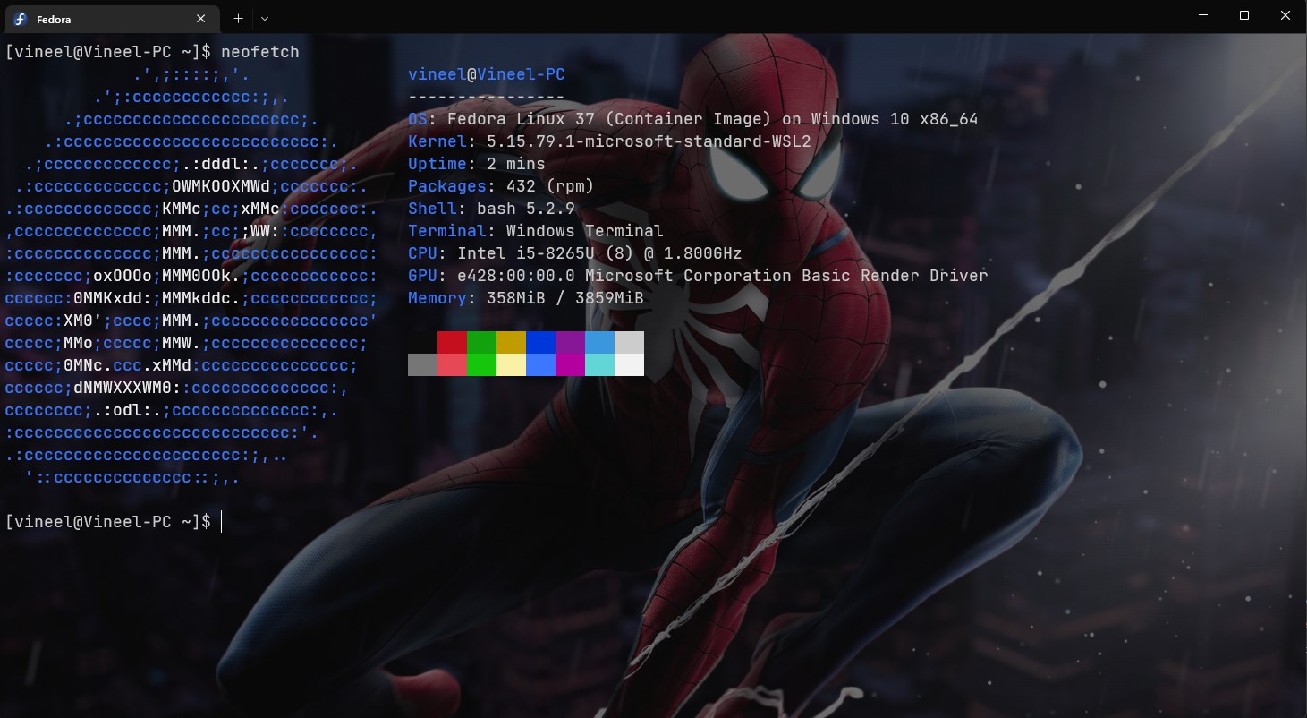Click the dark green color block in top row
1307x718 pixels.
pos(481,342)
